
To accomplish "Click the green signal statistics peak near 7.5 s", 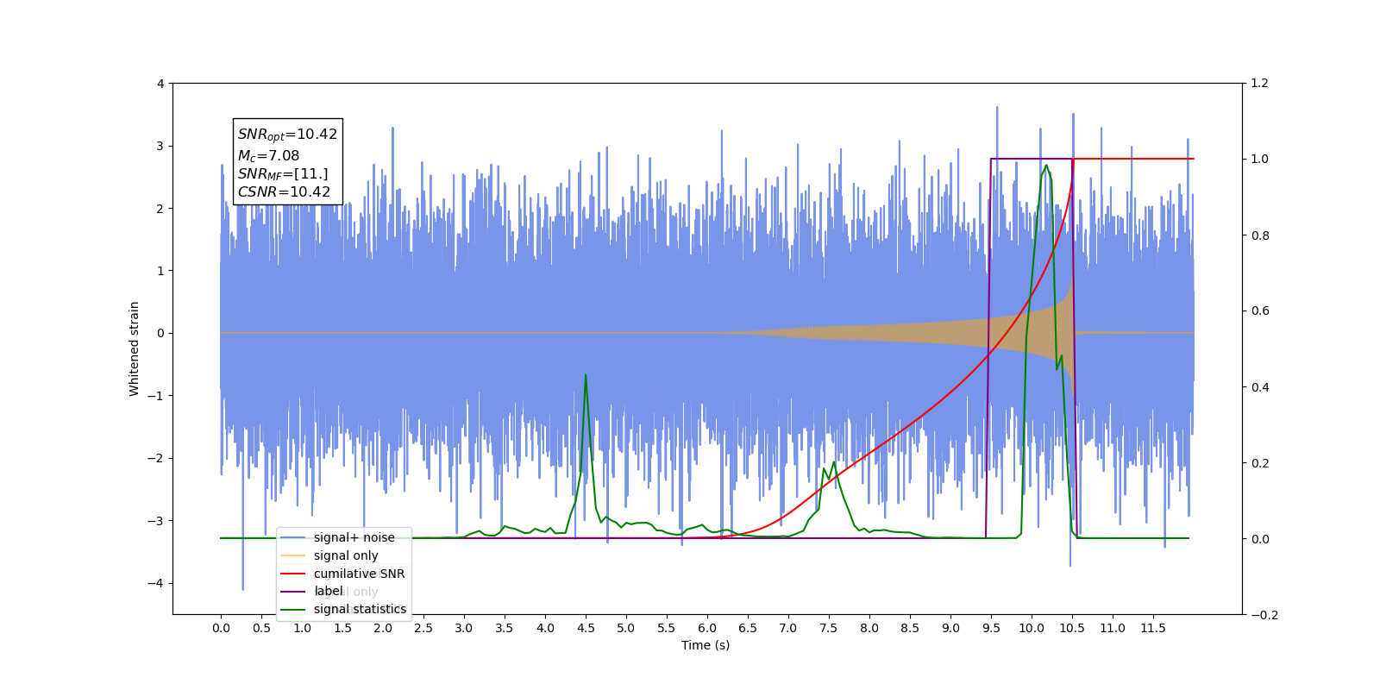I will [833, 462].
